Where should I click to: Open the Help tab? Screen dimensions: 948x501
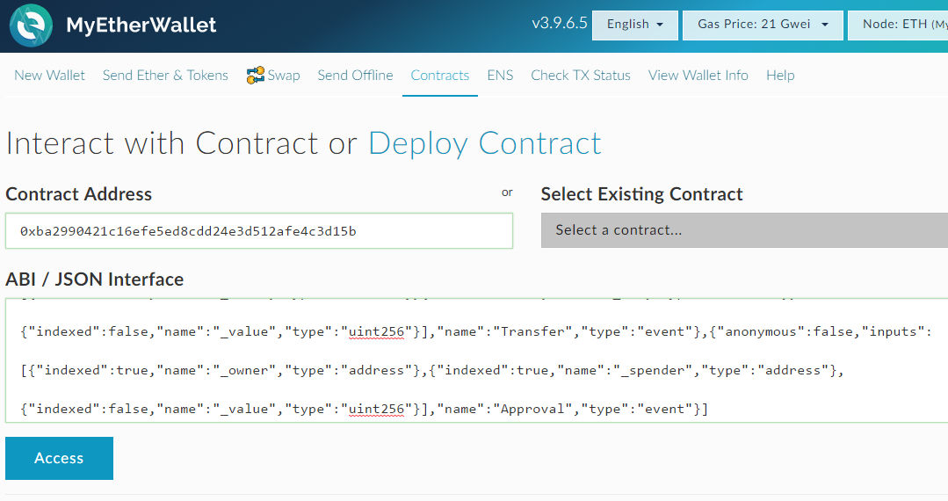[x=780, y=76]
